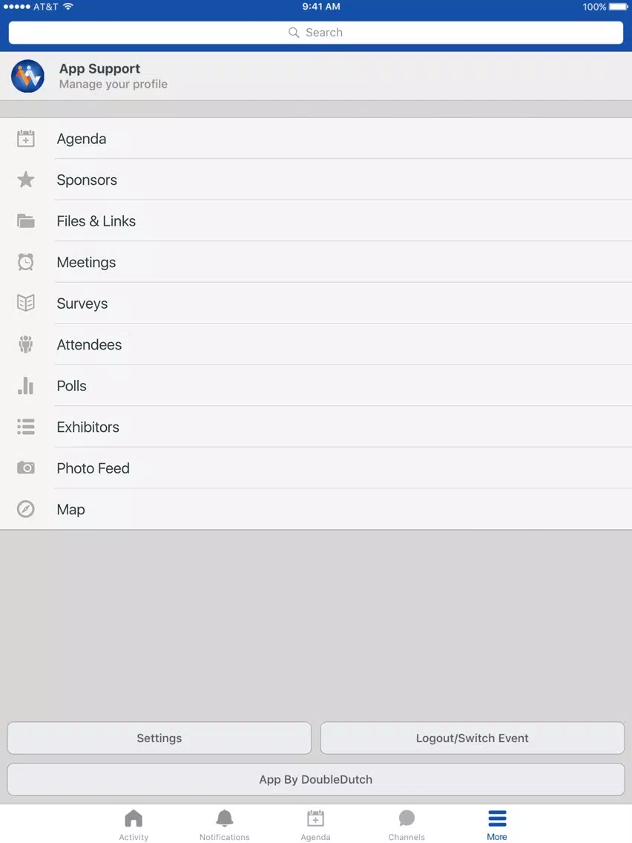Click the Settings button
Screen dimensions: 632x843
point(159,738)
